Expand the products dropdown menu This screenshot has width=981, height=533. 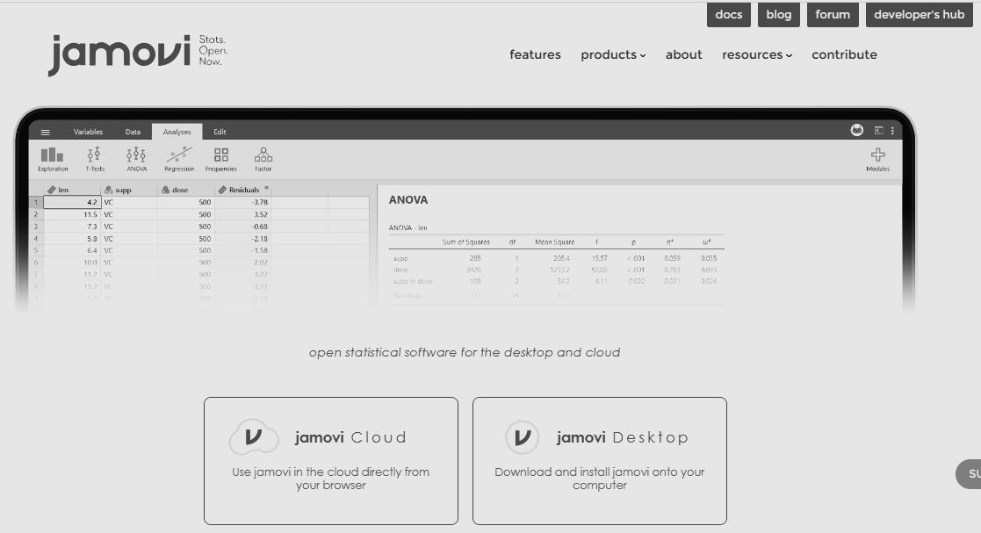[612, 54]
